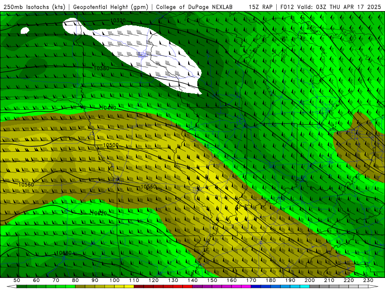Click the bright yellow legend swatch before 110
Viewport: 385px width, 289px height.
(129, 287)
